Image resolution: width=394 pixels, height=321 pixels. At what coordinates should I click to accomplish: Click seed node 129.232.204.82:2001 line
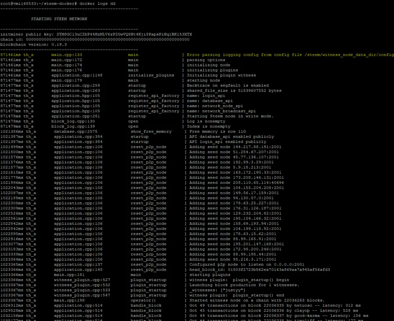(235, 213)
